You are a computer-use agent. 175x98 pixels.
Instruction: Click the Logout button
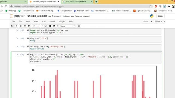pos(161,16)
